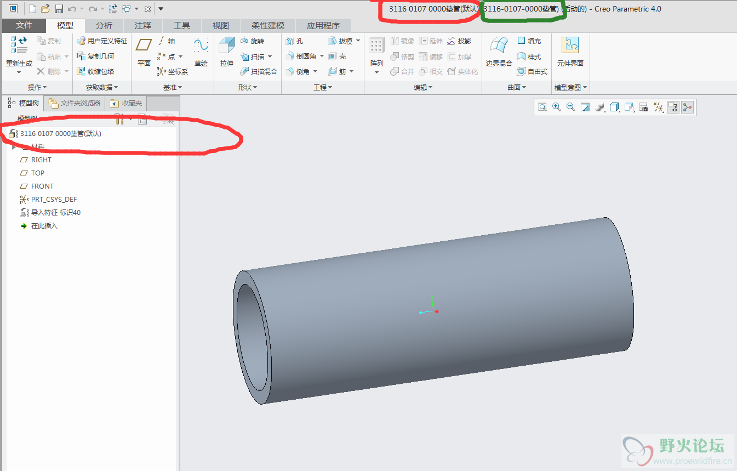Toggle spin center display in graphics toolbar
737x471 pixels.
[x=687, y=107]
